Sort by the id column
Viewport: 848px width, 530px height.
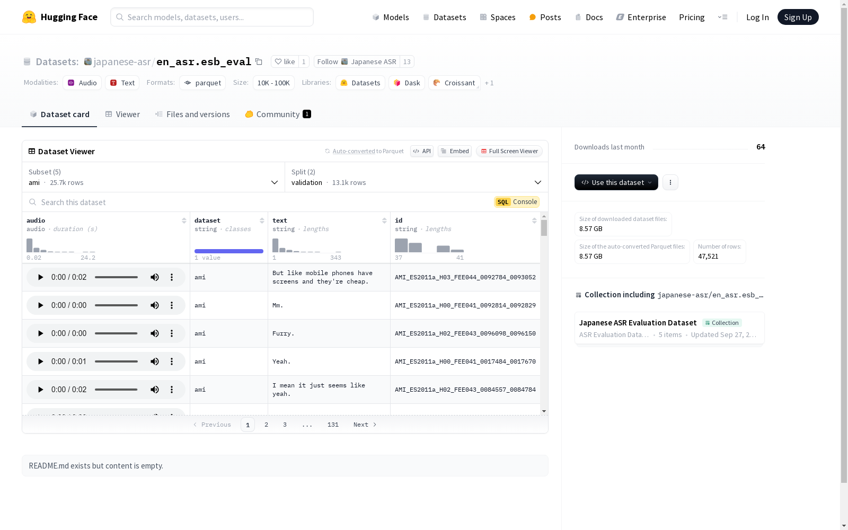[x=534, y=220]
